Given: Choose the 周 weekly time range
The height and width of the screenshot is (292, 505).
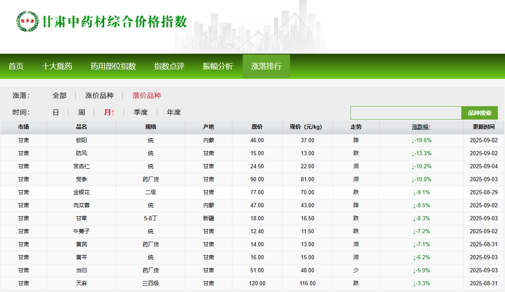Looking at the screenshot, I should coord(82,112).
